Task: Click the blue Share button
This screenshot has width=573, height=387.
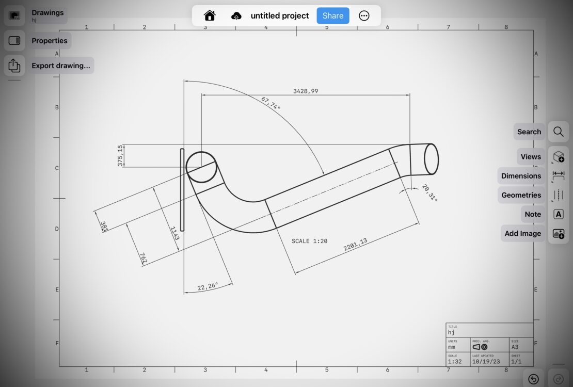Action: coord(333,15)
